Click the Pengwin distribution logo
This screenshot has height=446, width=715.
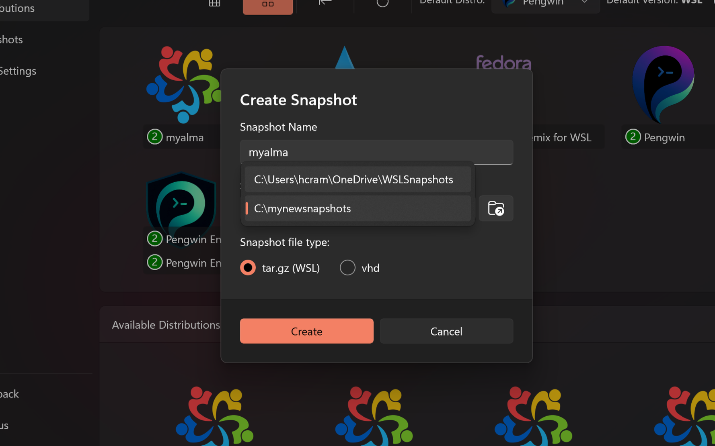(663, 84)
